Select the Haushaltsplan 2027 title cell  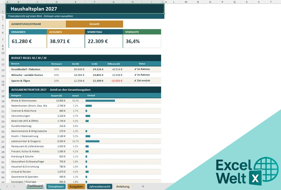click(85, 9)
